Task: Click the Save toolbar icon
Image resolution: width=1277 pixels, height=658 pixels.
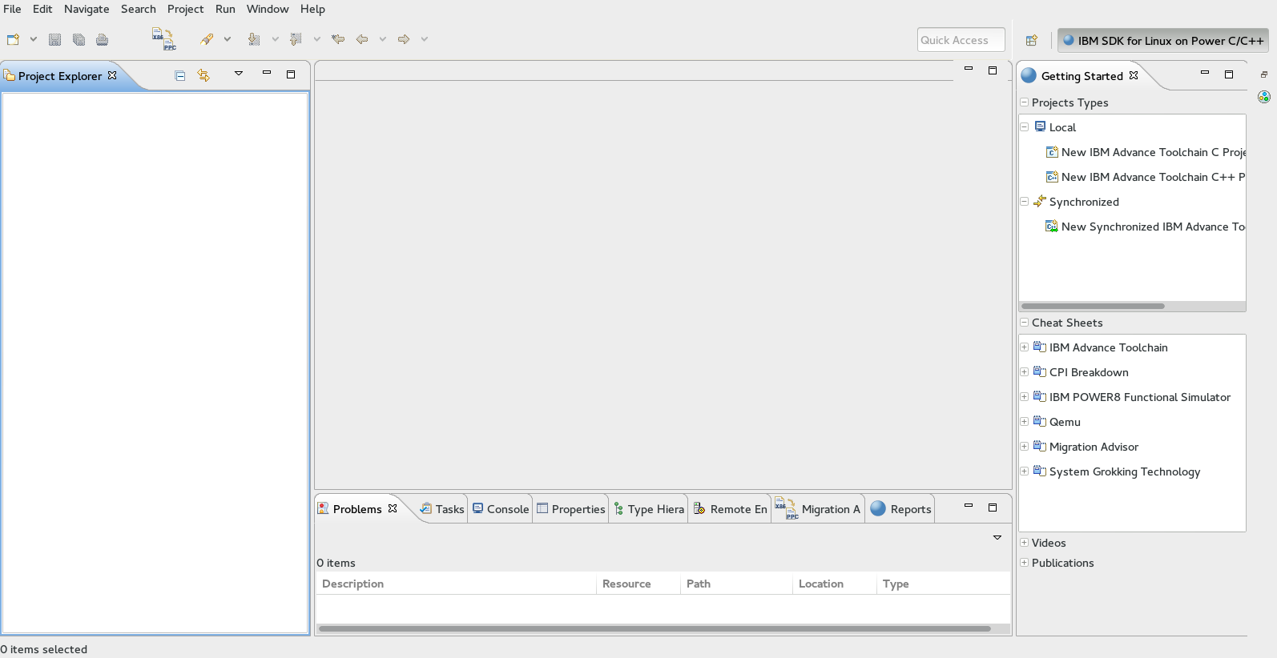Action: [54, 39]
